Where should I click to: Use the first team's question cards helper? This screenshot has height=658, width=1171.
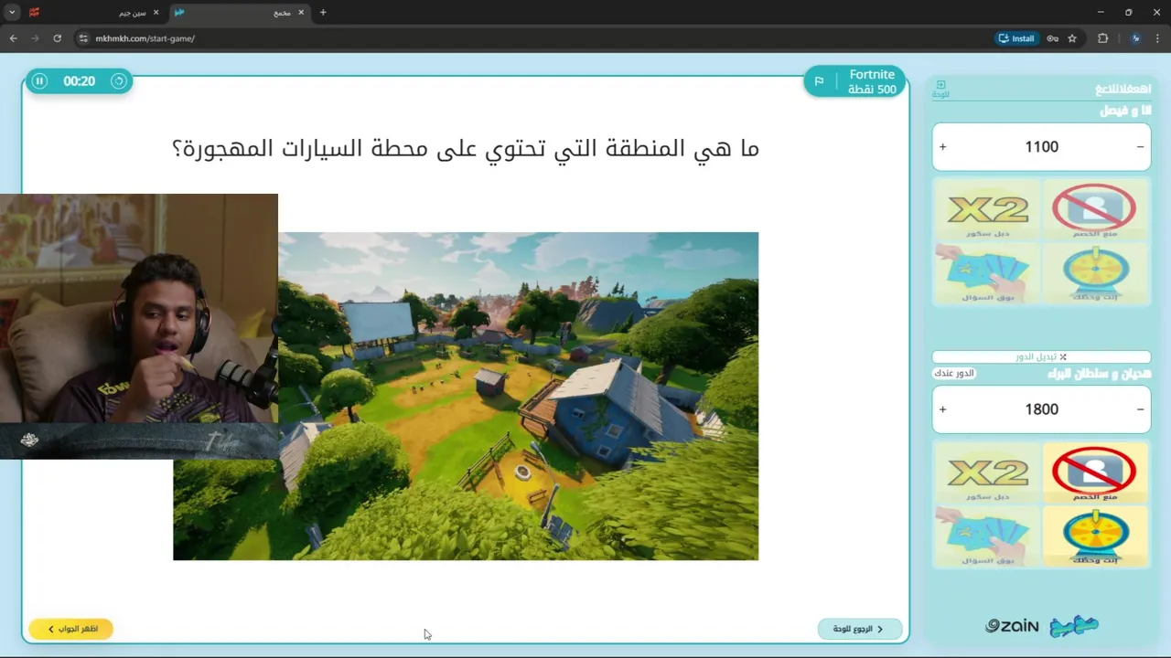coord(988,273)
